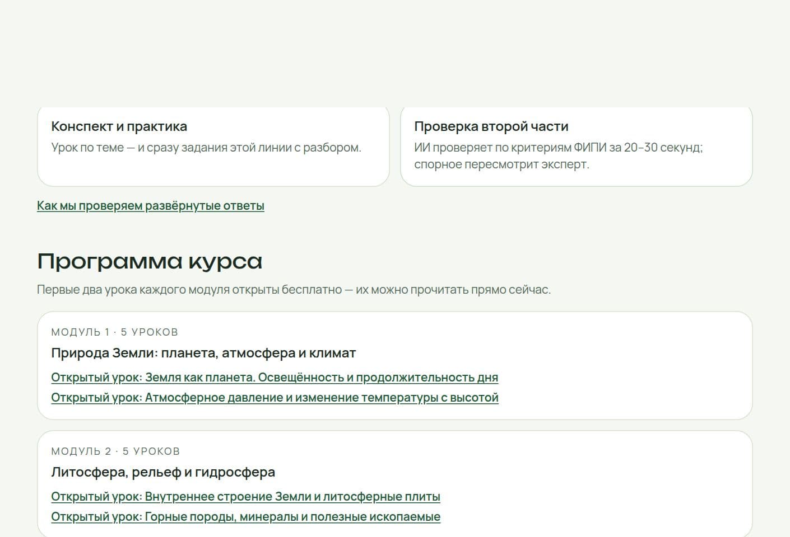Select the 'МОДУЛЬ 2 · 5 УРОКОВ' label

click(115, 451)
